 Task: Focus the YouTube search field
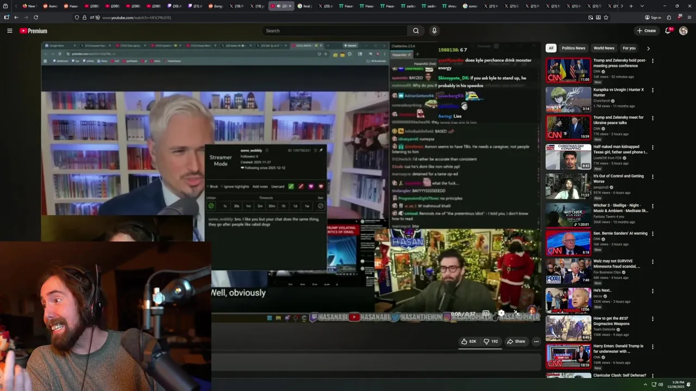pos(334,31)
